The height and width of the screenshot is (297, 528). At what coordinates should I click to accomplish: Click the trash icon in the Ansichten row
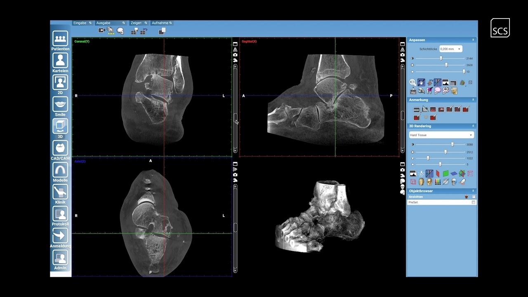(467, 196)
